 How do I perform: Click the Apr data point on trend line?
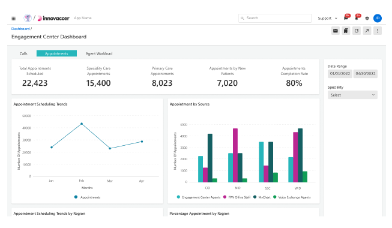(142, 142)
